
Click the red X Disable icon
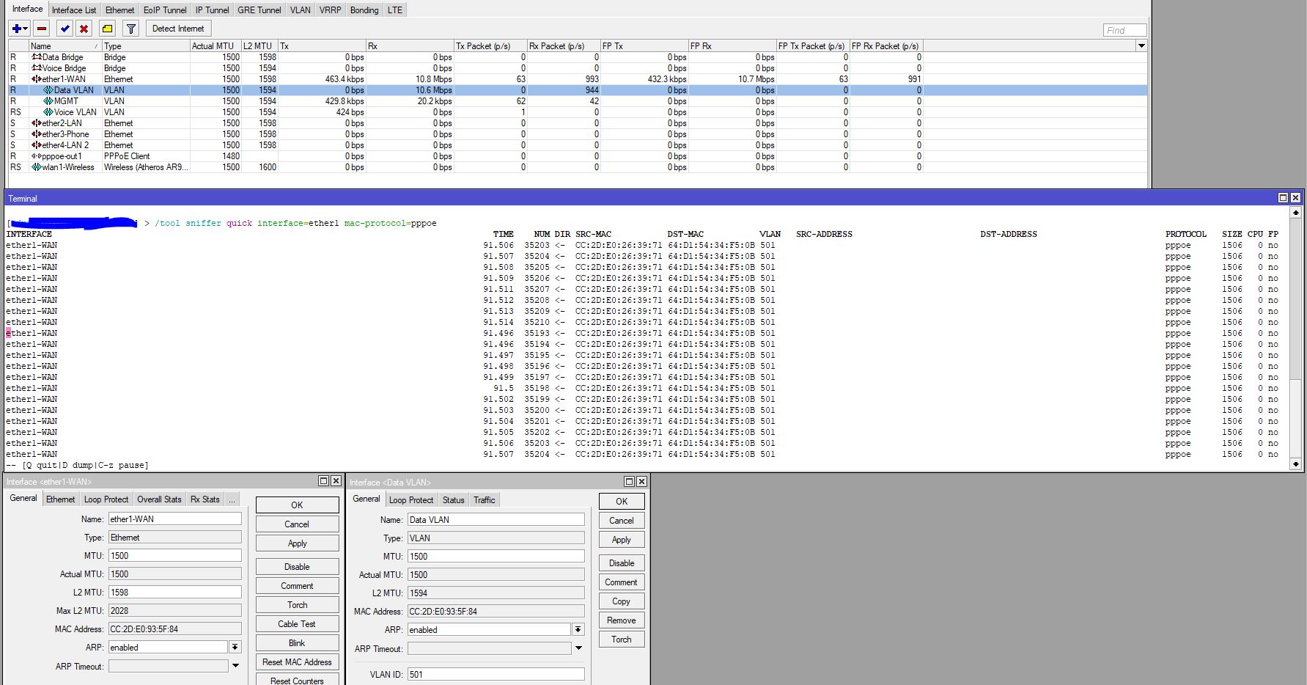pos(84,29)
